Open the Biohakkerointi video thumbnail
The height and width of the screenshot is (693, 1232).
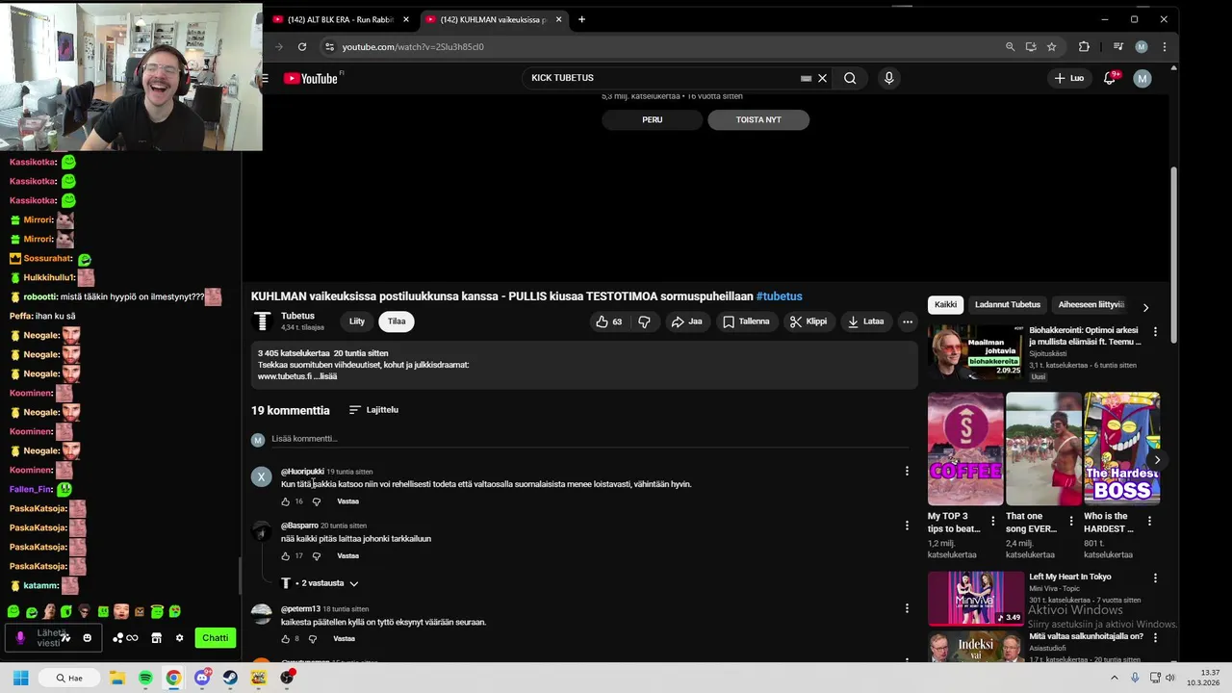pos(975,352)
